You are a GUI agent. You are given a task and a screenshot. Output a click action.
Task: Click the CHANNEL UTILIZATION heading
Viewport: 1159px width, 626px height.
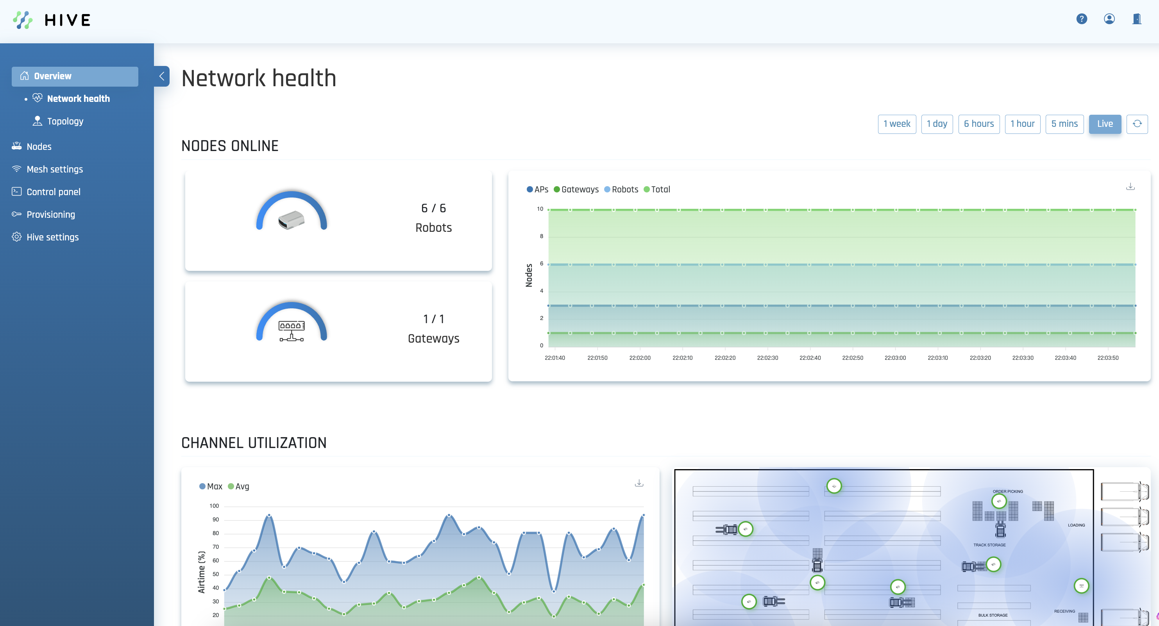[254, 443]
